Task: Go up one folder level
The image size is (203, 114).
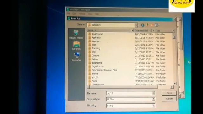Action: (147, 25)
